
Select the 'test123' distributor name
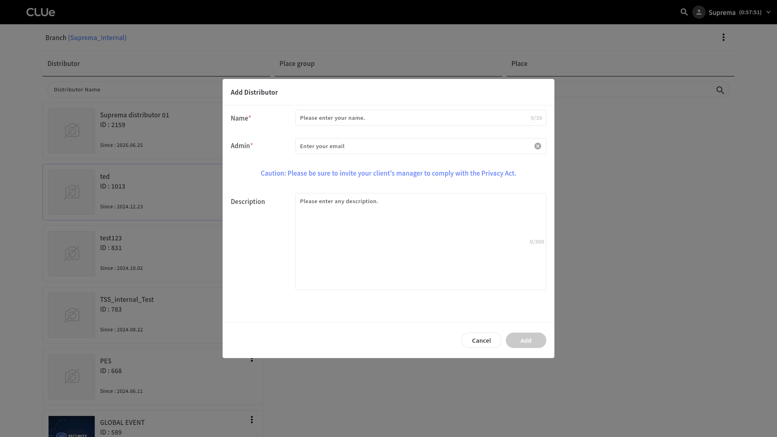click(x=111, y=238)
